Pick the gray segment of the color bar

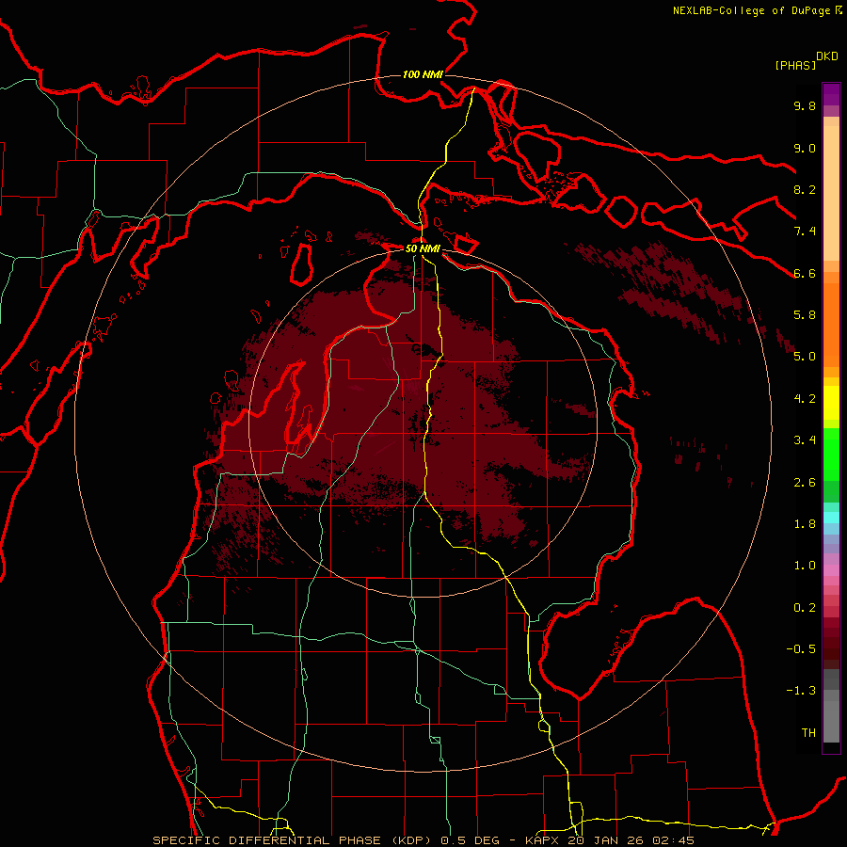pos(831,708)
